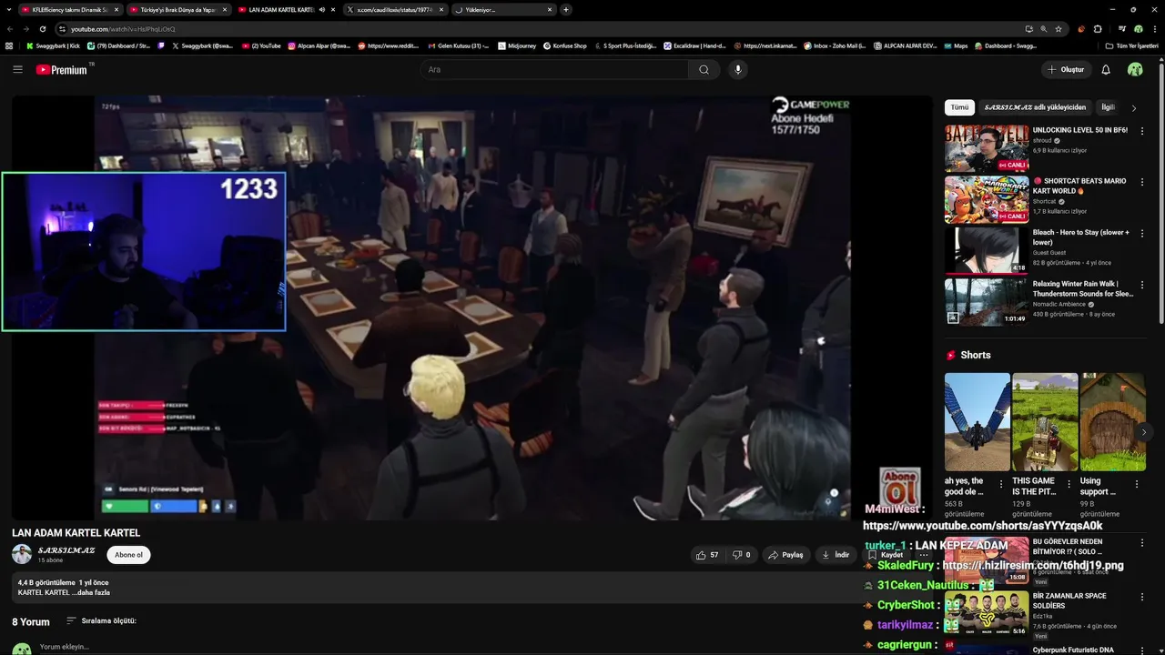Screen dimensions: 1165x655
Task: Subscribe with the Abone ol button
Action: tap(128, 555)
